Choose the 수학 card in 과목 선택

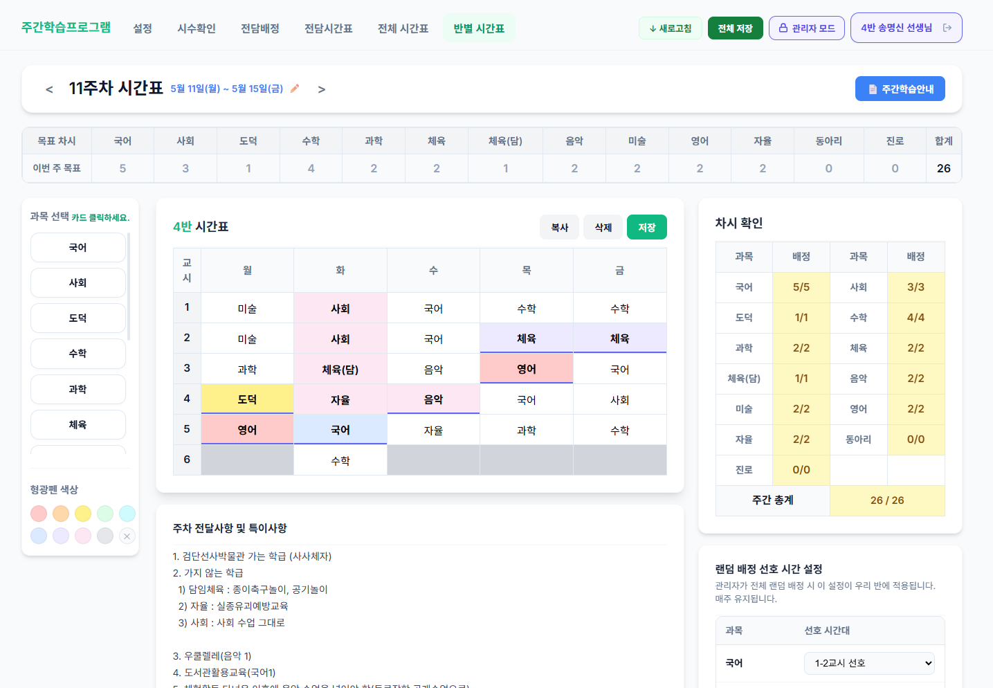78,354
